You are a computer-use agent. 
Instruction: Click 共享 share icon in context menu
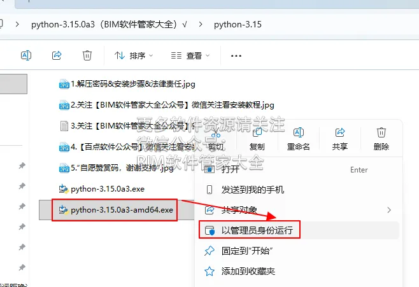tap(340, 139)
